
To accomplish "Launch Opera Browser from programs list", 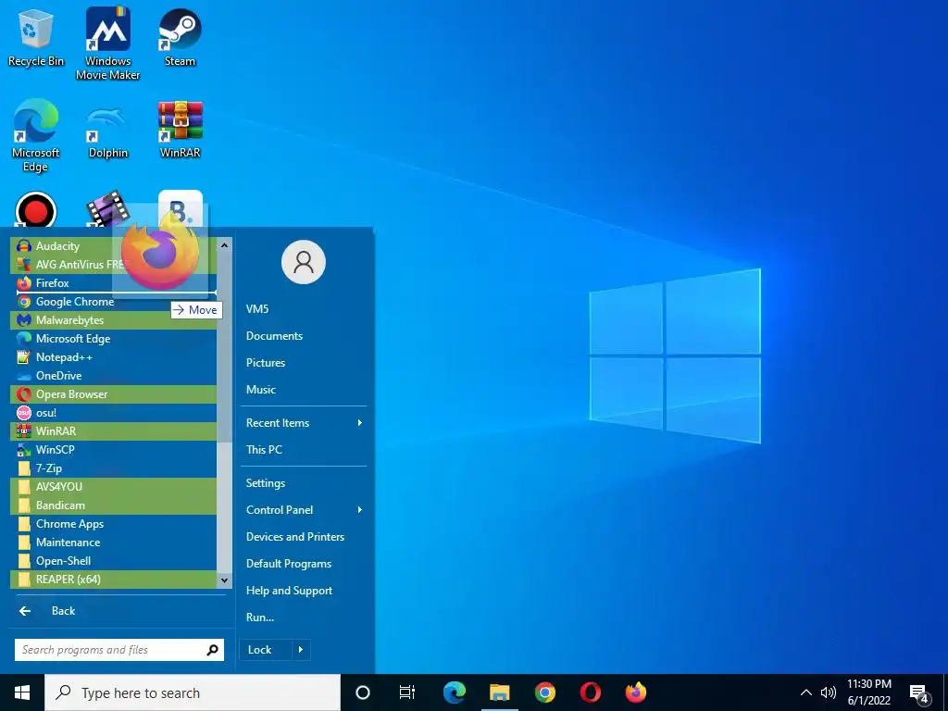I will (113, 394).
